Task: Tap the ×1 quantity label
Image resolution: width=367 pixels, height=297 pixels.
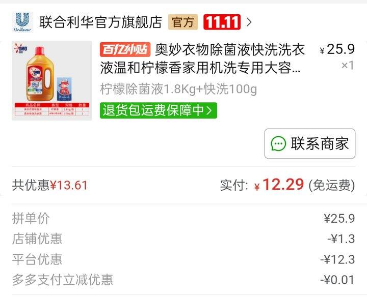Action: click(x=348, y=66)
